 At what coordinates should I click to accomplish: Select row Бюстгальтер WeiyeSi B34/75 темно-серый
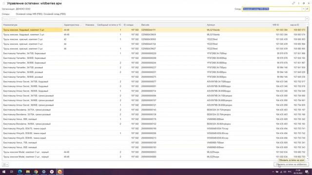click(x=154, y=128)
